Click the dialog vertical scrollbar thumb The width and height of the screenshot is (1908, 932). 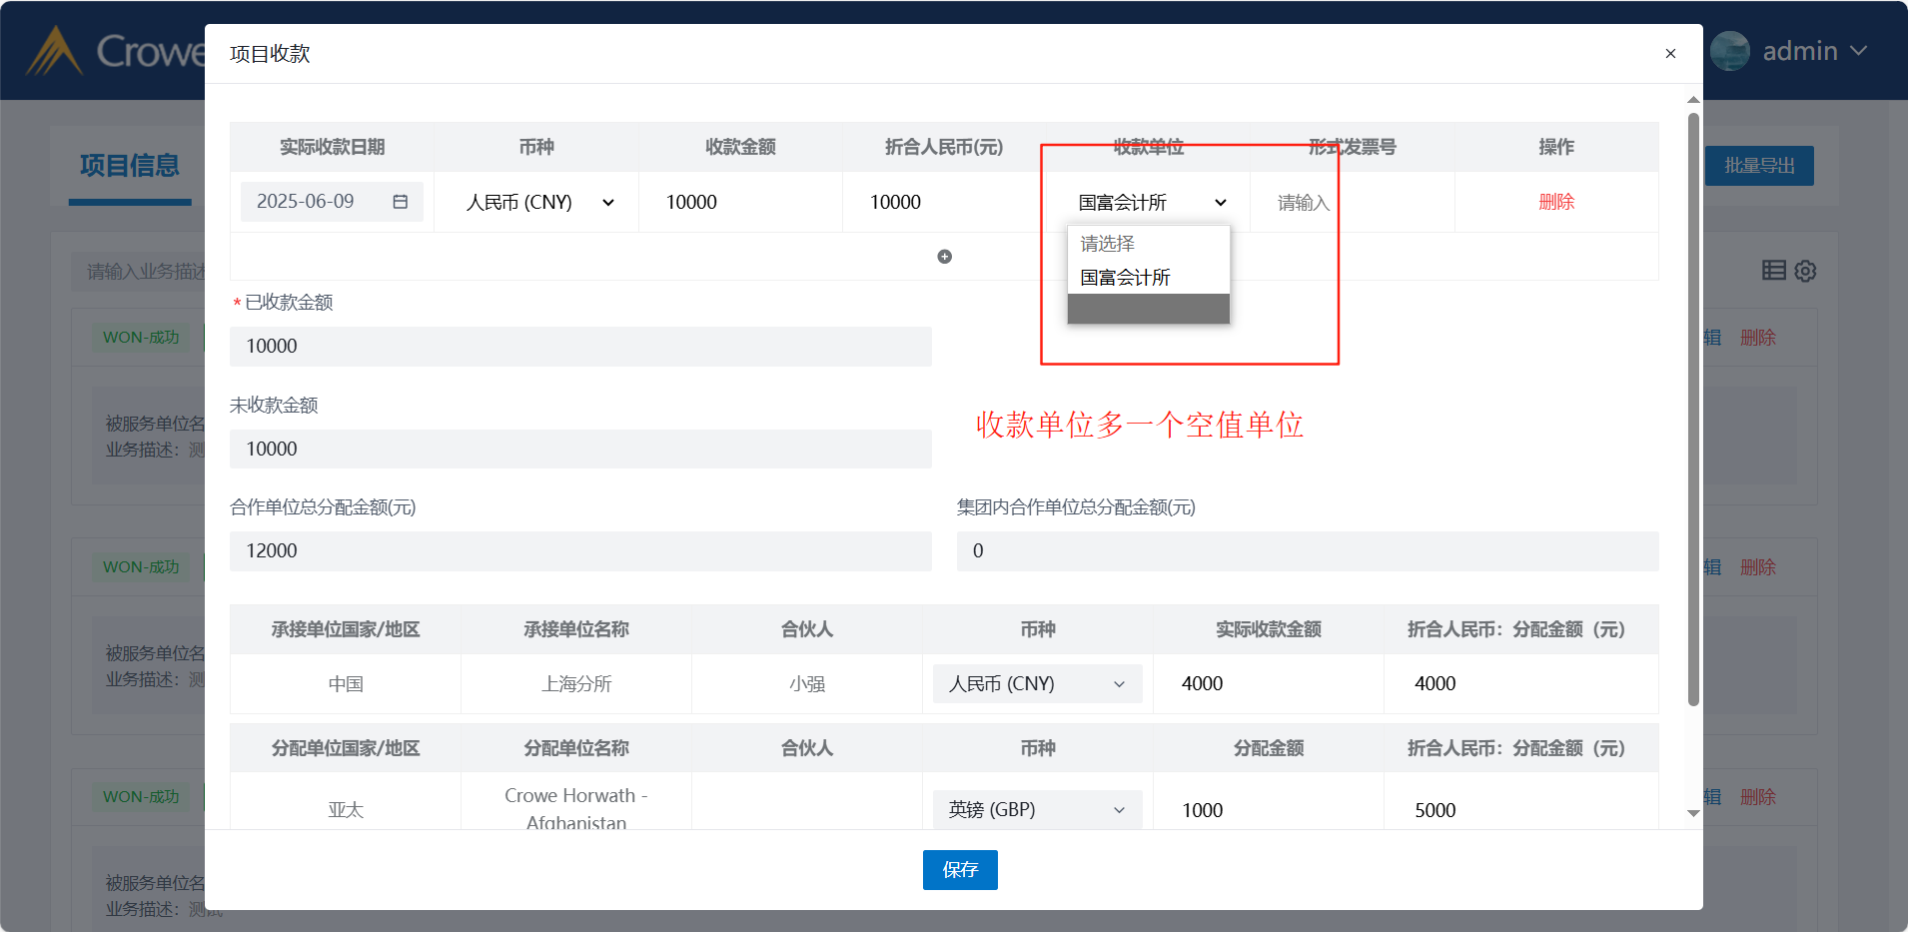(1693, 410)
